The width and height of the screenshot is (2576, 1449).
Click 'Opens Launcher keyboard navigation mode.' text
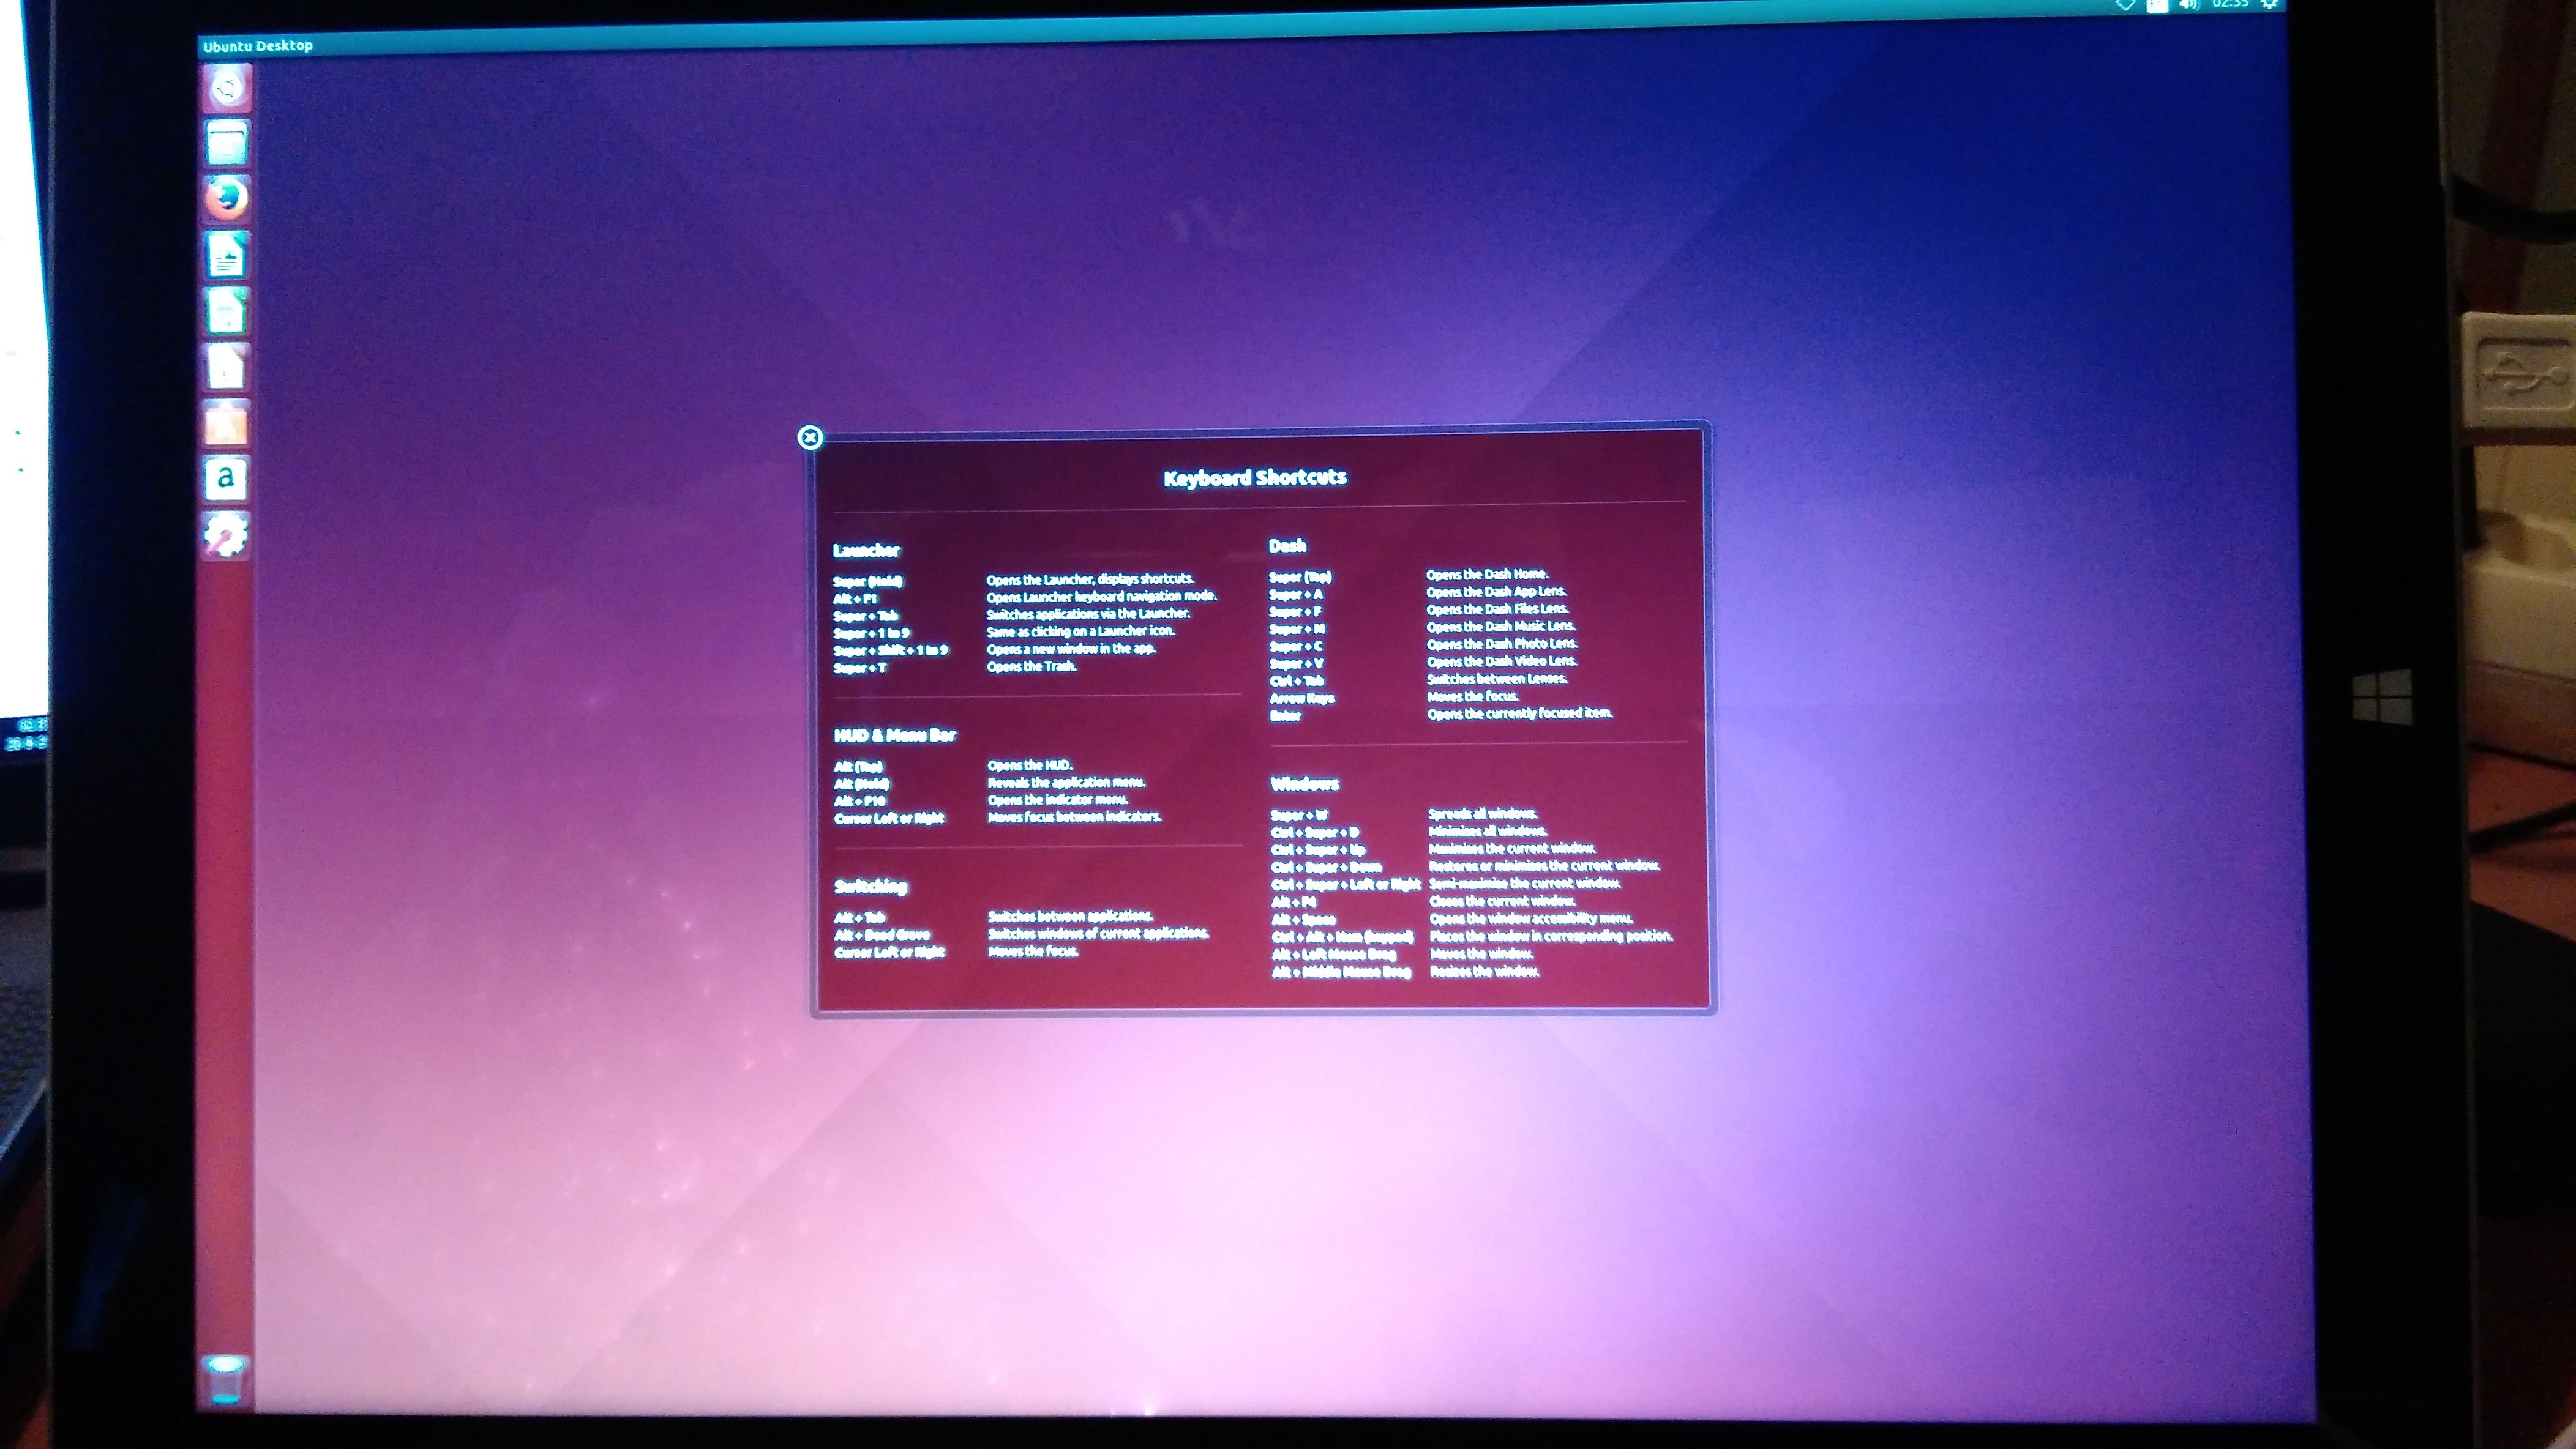(x=1102, y=597)
